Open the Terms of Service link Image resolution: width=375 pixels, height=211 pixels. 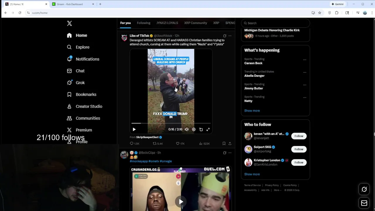pyautogui.click(x=252, y=185)
